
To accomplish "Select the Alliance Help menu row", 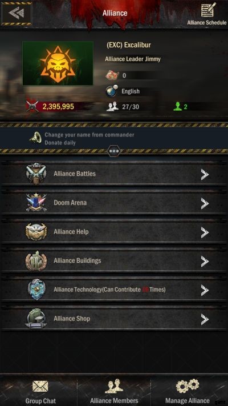I will [114, 232].
